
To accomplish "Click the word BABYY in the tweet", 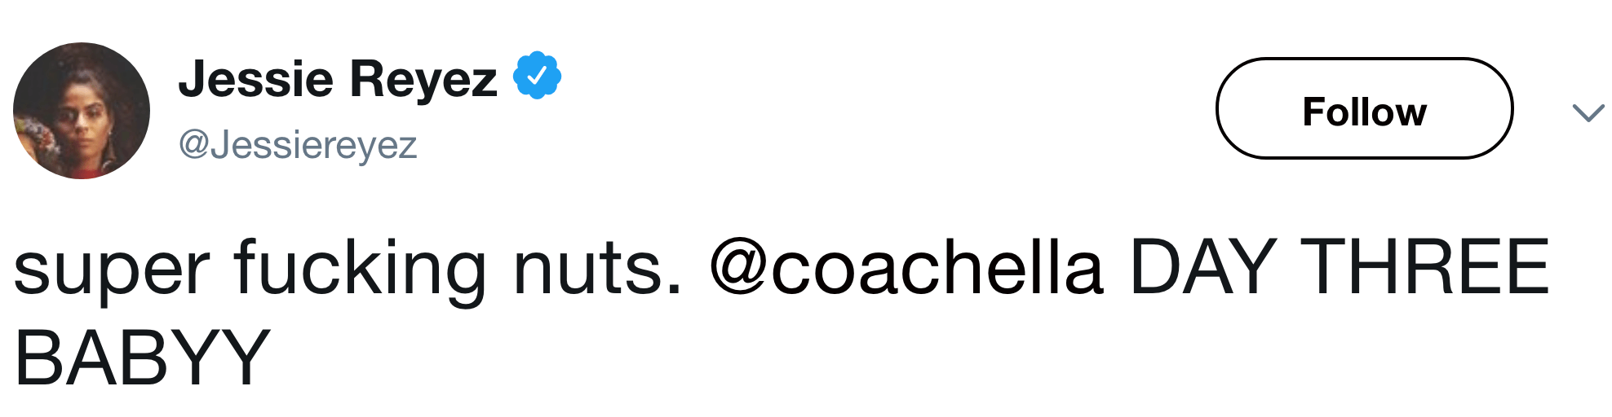I will click(142, 358).
